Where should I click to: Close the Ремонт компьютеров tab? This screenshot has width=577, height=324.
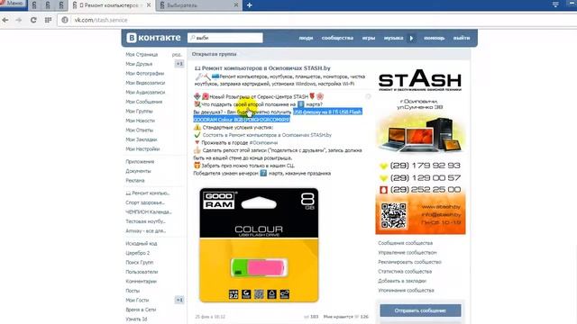coord(149,5)
